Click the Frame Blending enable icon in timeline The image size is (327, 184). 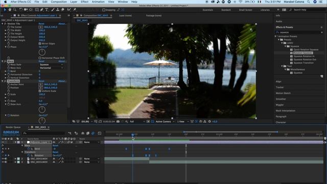(x=88, y=133)
